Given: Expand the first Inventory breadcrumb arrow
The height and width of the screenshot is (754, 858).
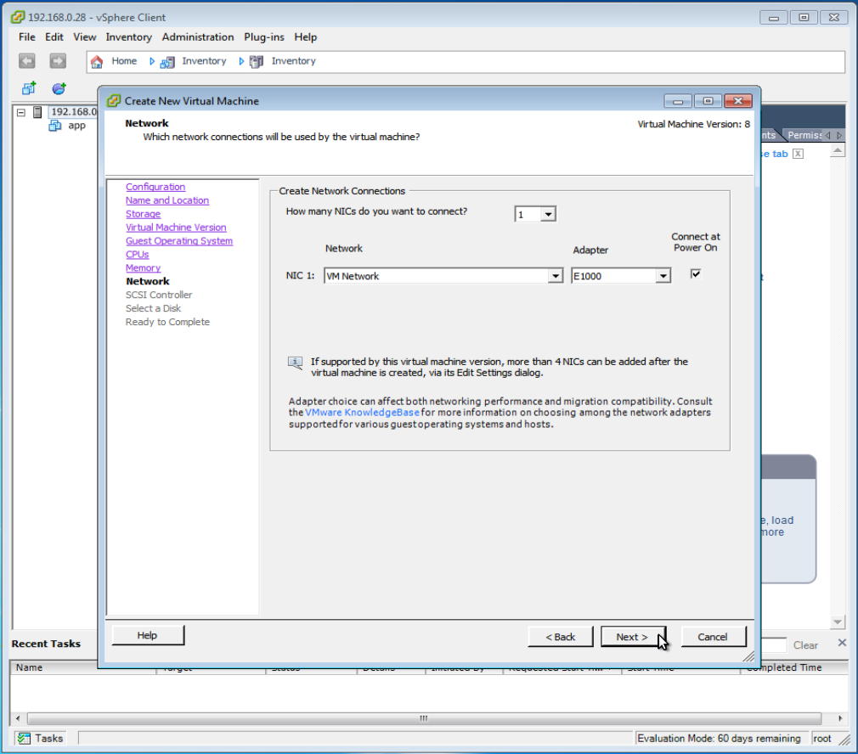Looking at the screenshot, I should click(x=240, y=61).
